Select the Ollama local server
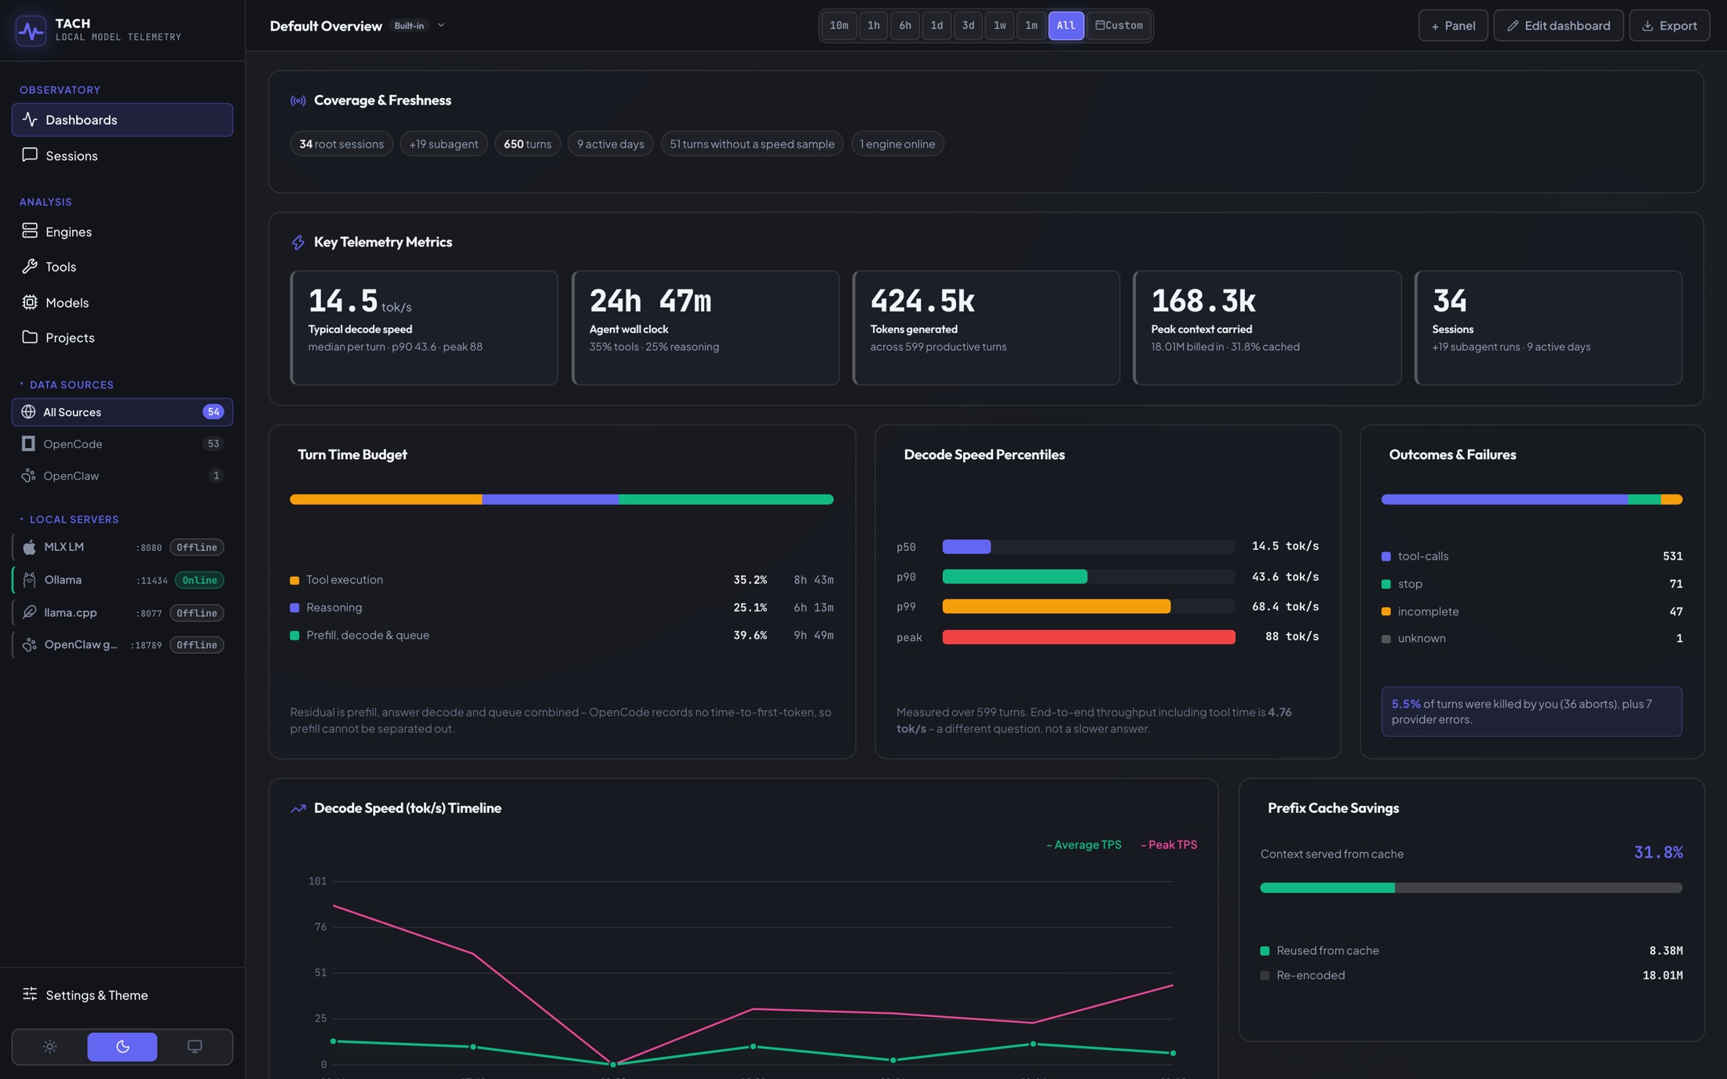This screenshot has width=1727, height=1079. click(122, 580)
